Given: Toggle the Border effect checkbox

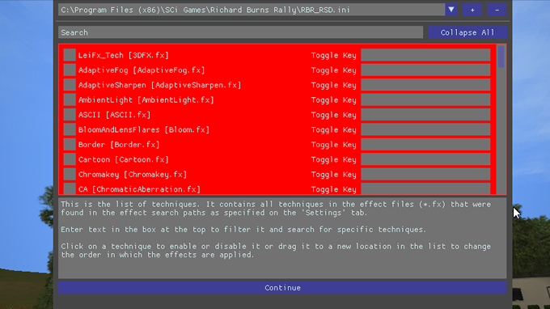Looking at the screenshot, I should click(70, 145).
